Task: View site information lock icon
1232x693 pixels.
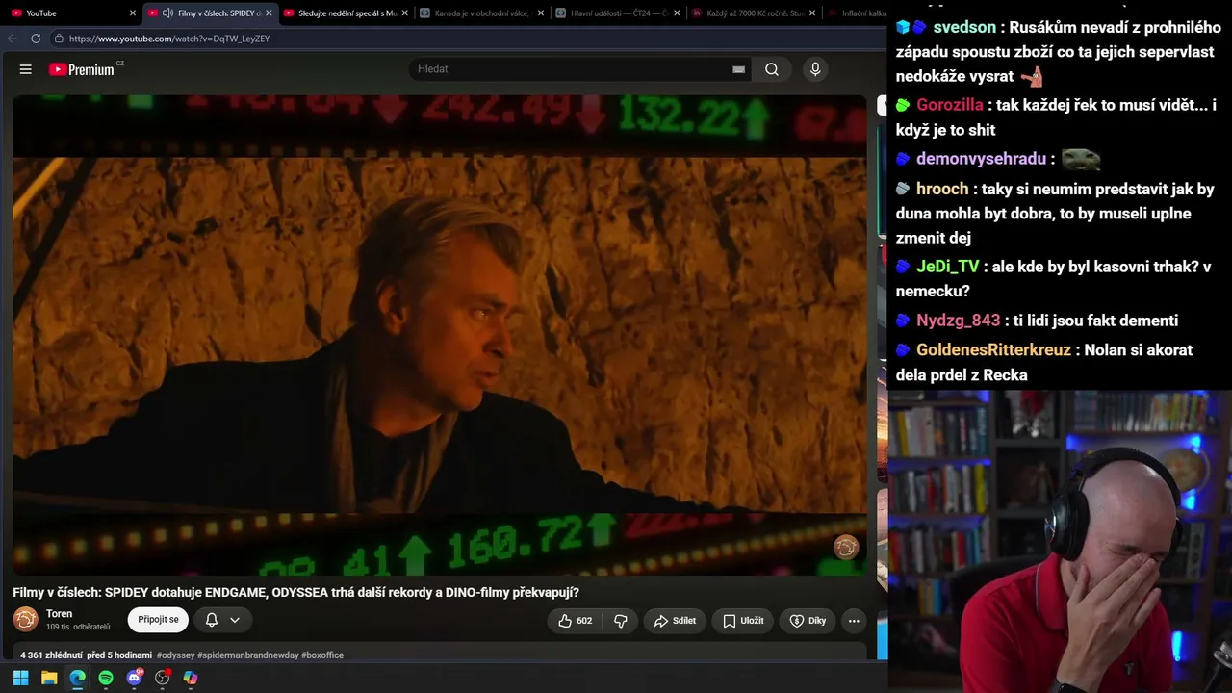Action: (x=59, y=38)
